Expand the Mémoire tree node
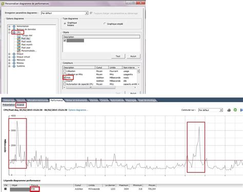 (x=9, y=60)
